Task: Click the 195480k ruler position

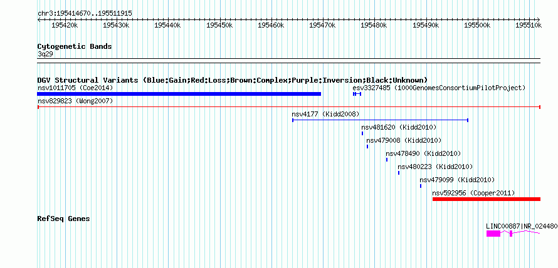Action: point(374,25)
